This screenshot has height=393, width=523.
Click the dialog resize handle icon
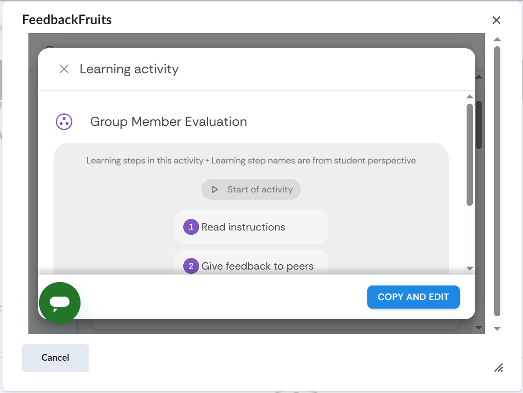coord(499,368)
